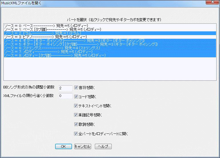Viewport: 220px width, 158px height.
Task: Toggle the 楽譜記号を開く checkbox
Action: [76, 115]
